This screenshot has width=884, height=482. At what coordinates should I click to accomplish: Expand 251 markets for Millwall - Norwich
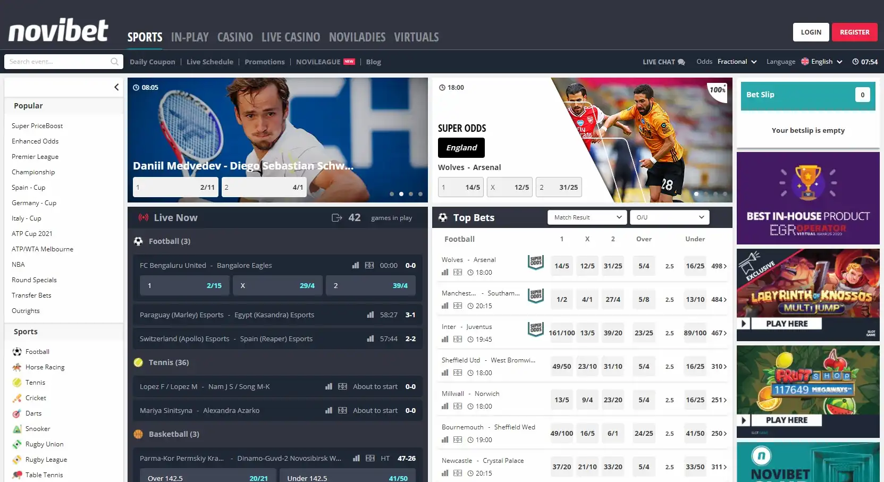pos(719,400)
